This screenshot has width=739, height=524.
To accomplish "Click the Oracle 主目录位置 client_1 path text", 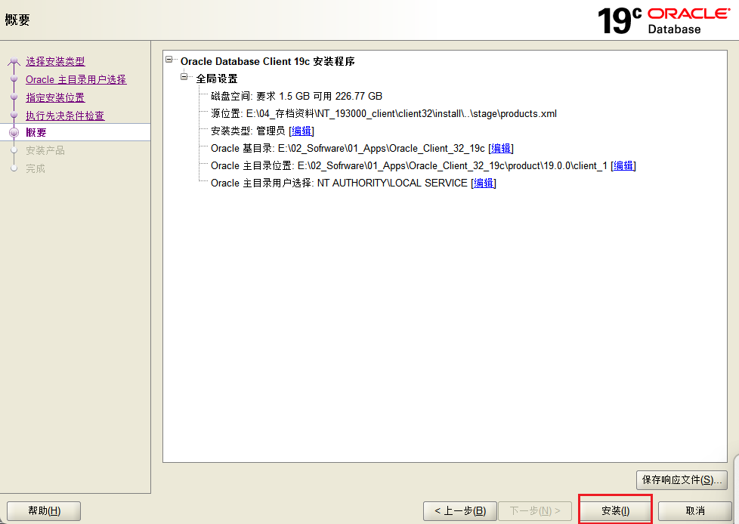I will point(452,165).
